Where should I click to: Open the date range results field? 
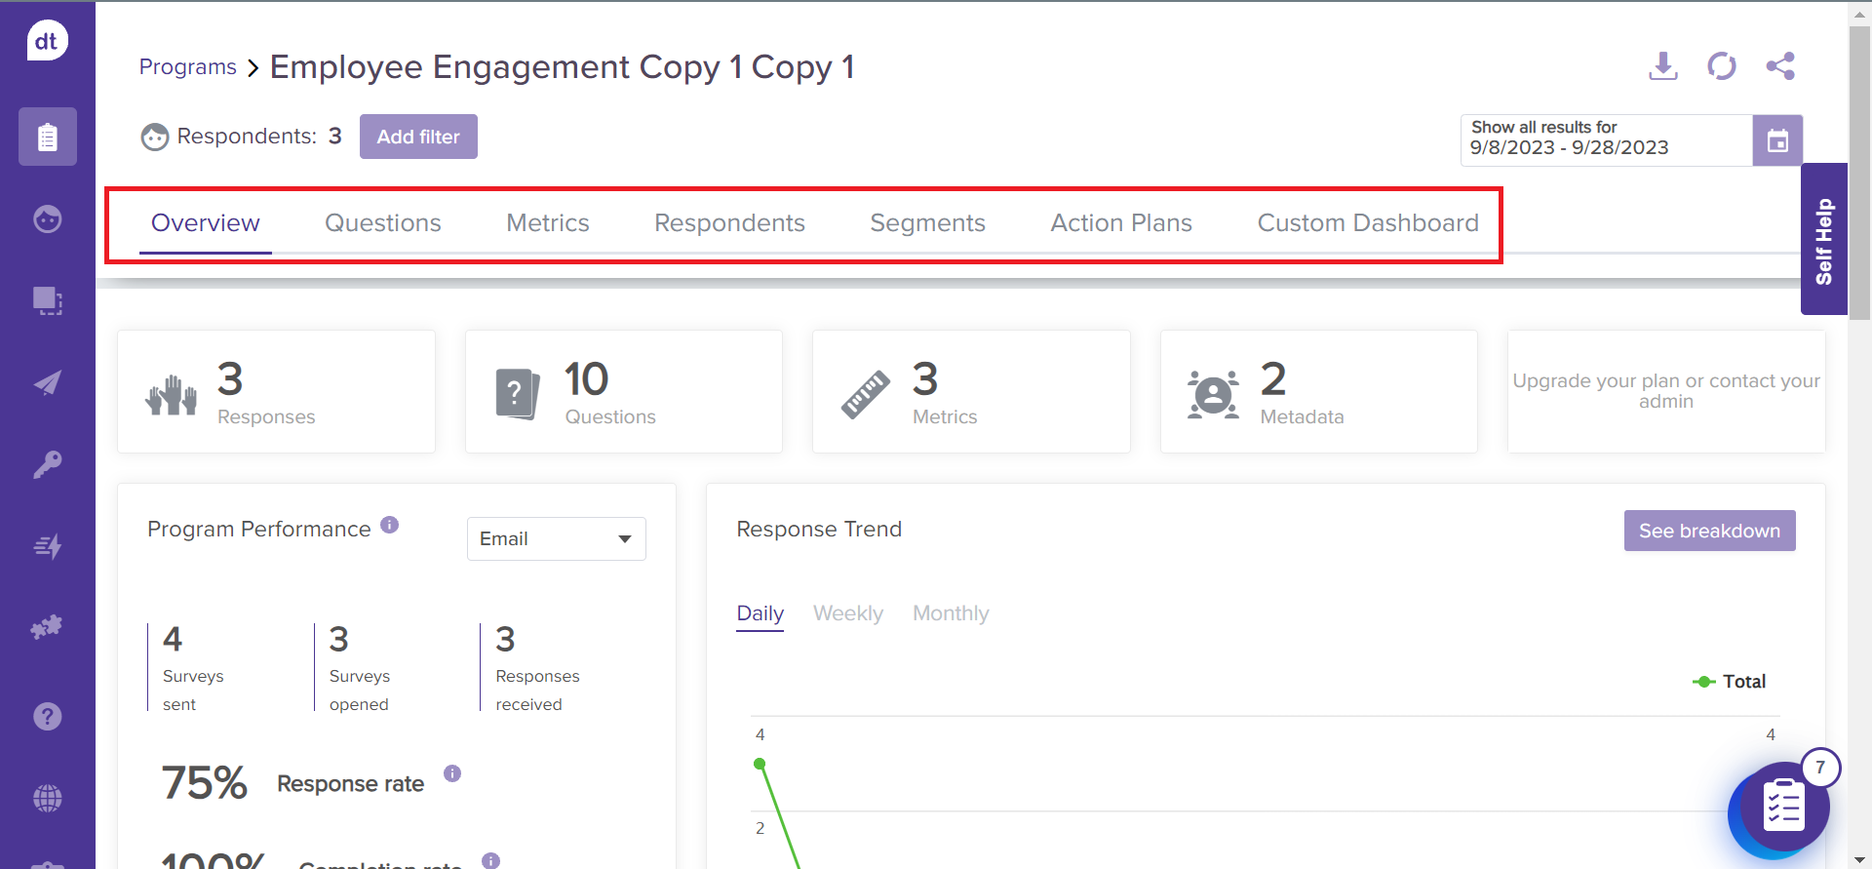(x=1606, y=140)
